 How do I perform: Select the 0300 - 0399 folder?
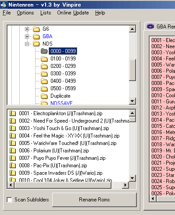tap(63, 74)
